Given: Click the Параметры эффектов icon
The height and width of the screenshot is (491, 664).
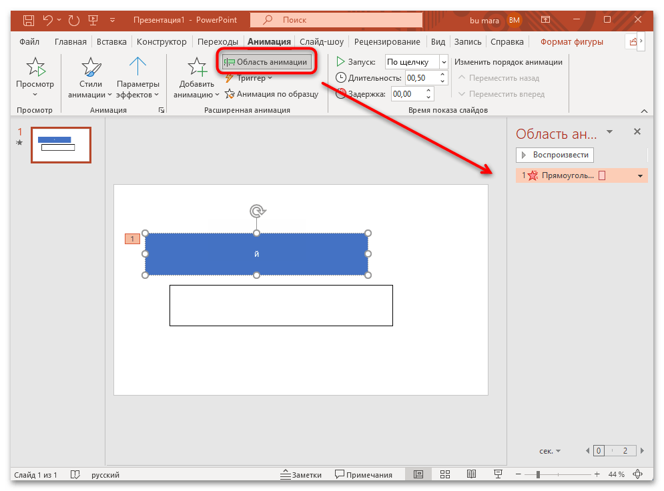Looking at the screenshot, I should click(137, 67).
